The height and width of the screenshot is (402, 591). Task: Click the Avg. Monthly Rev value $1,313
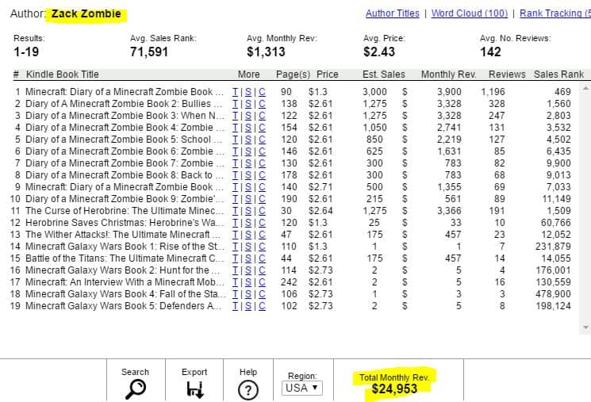click(266, 52)
